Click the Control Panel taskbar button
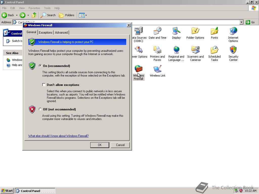Image resolution: width=259 pixels, height=194 pixels. [35, 191]
